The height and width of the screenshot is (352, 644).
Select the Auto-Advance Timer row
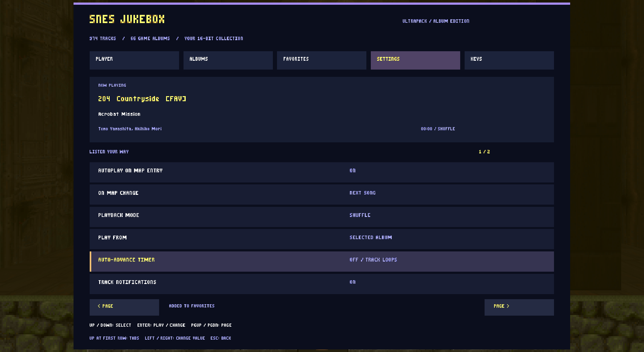322,262
